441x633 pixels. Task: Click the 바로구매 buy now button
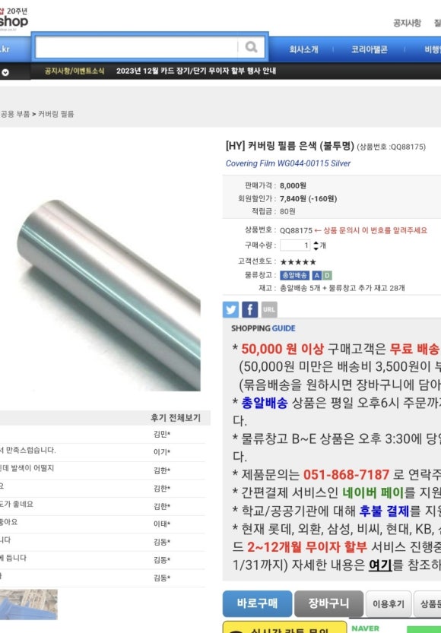pyautogui.click(x=257, y=603)
